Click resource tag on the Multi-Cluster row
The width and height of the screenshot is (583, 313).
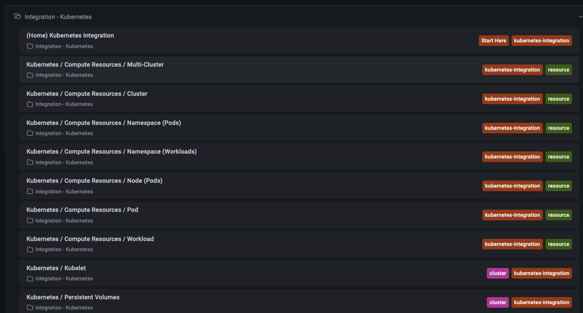coord(559,70)
